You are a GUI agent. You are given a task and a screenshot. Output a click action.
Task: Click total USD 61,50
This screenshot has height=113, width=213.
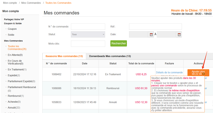pos(141,88)
